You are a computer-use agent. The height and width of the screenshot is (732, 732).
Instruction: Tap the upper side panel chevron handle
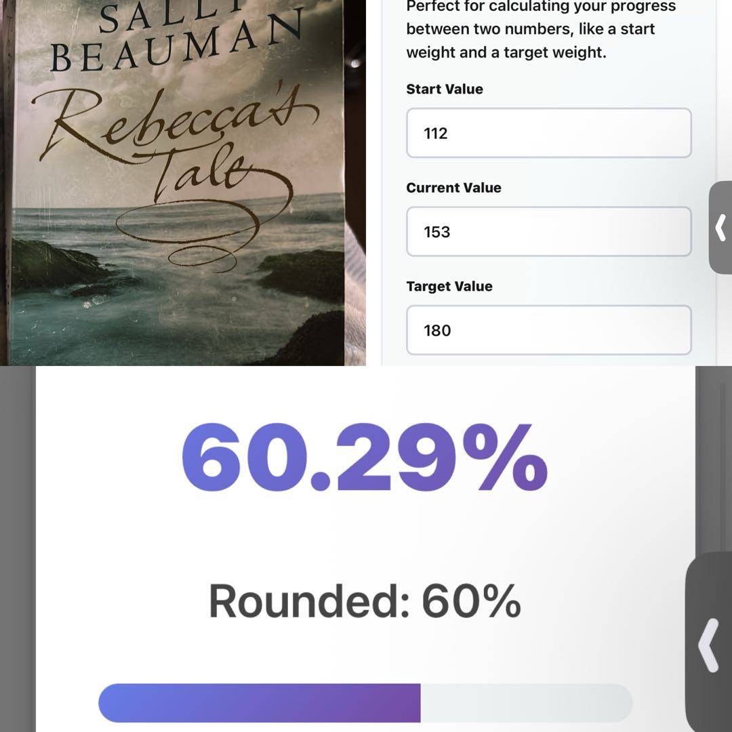(720, 228)
